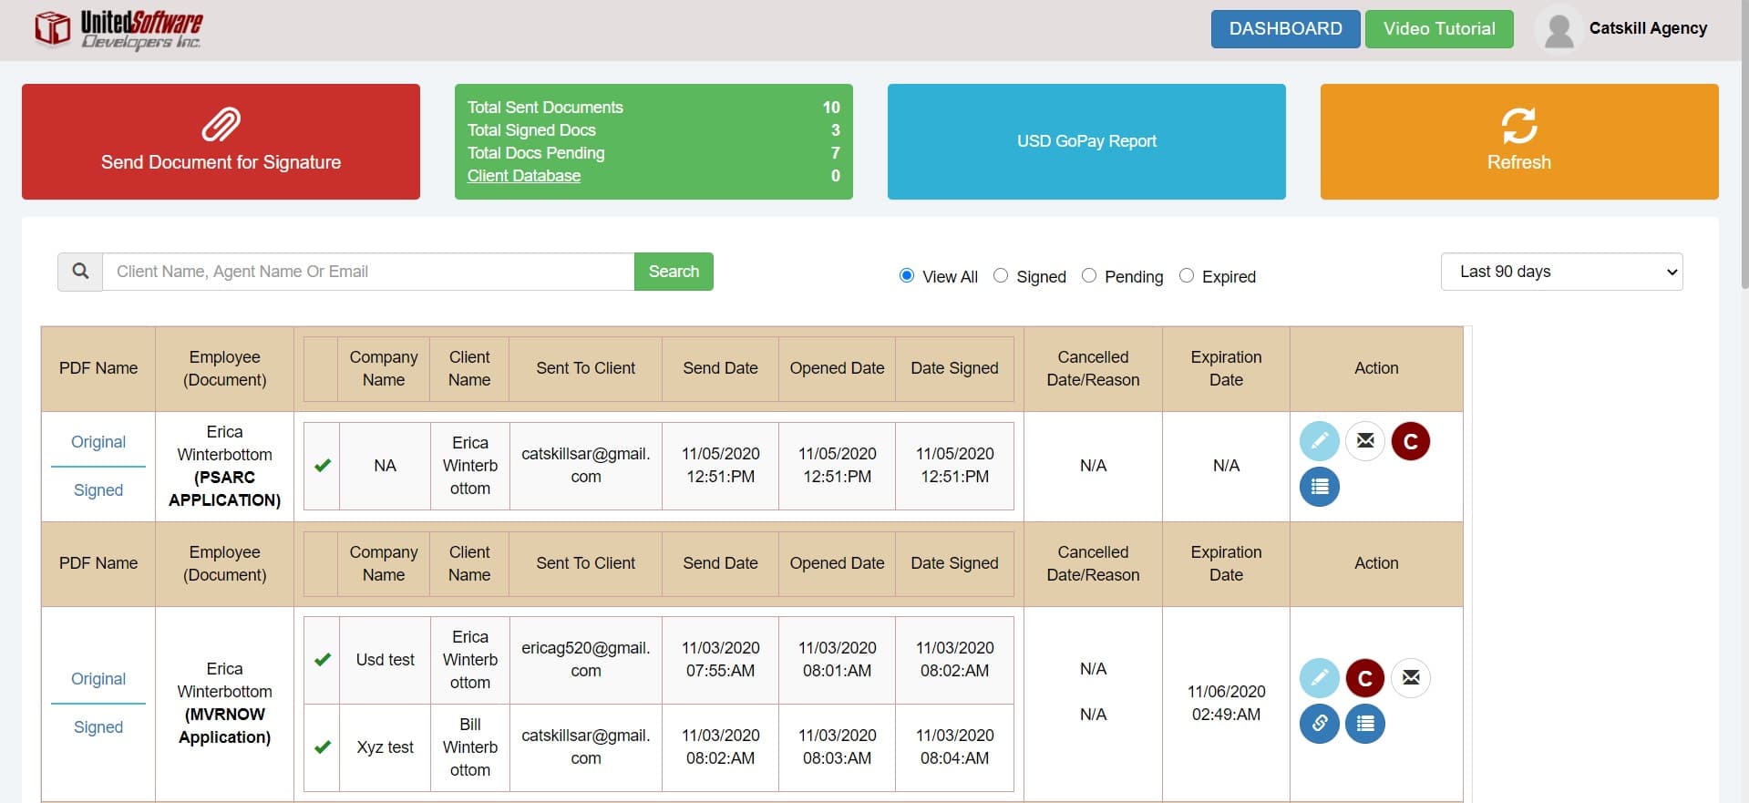The height and width of the screenshot is (803, 1749).
Task: Click the chain link icon in the MVRNOW row
Action: 1319,724
